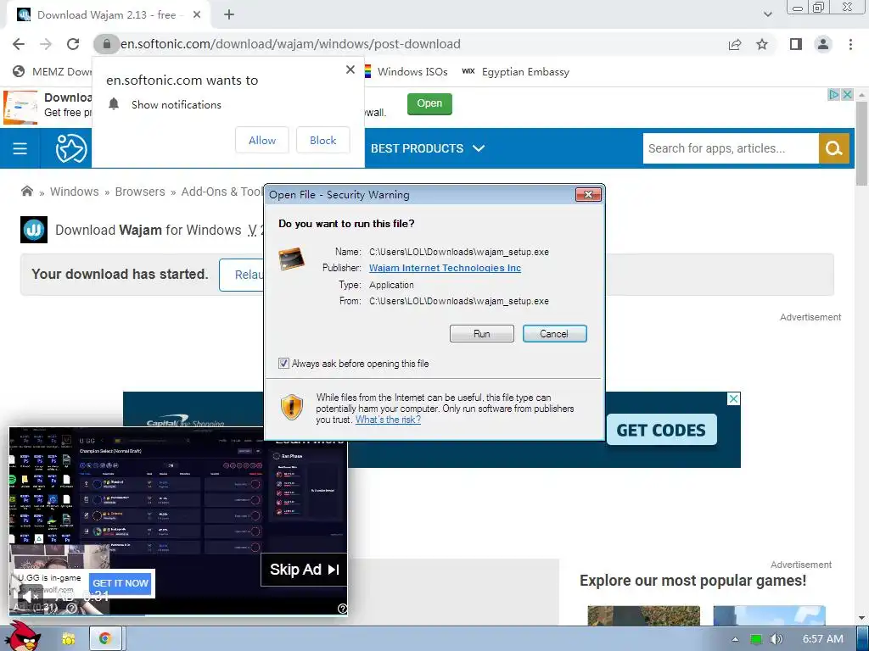869x651 pixels.
Task: Close the top banner ad
Action: pos(847,95)
